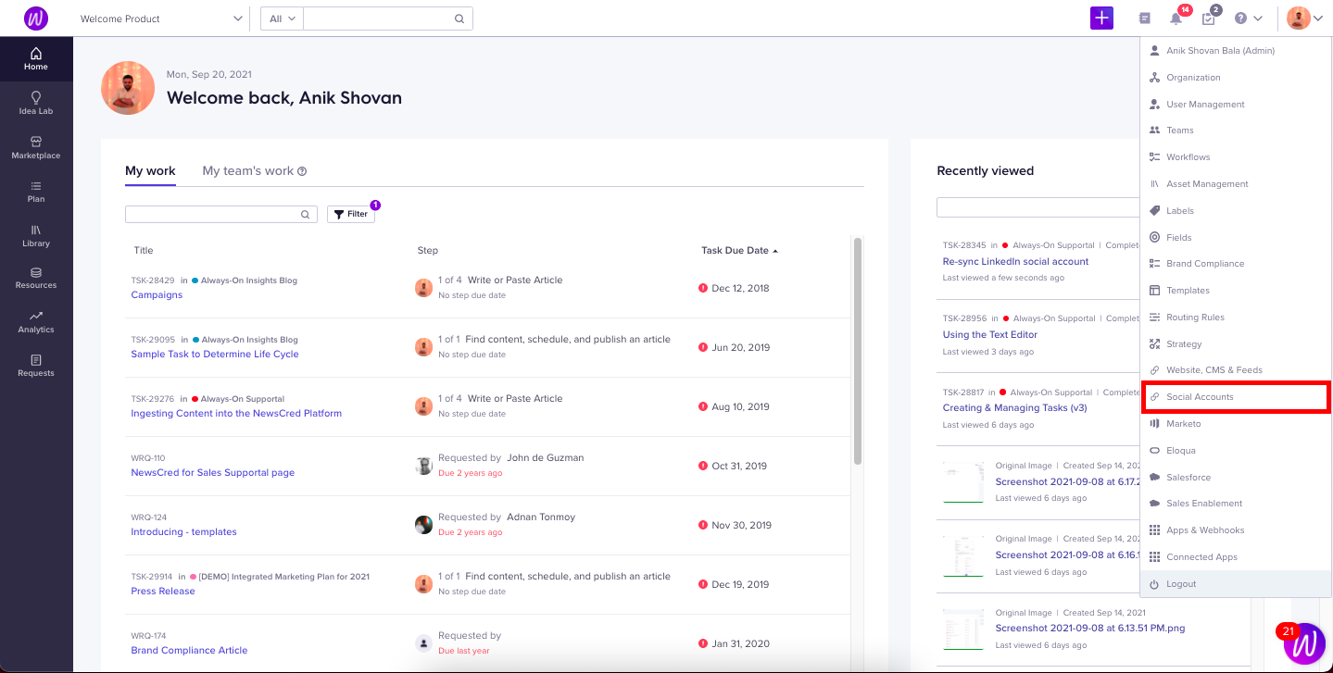Viewport: 1333px width, 673px height.
Task: Click overdue alert icon beside Oct 31, 2019
Action: tap(703, 466)
